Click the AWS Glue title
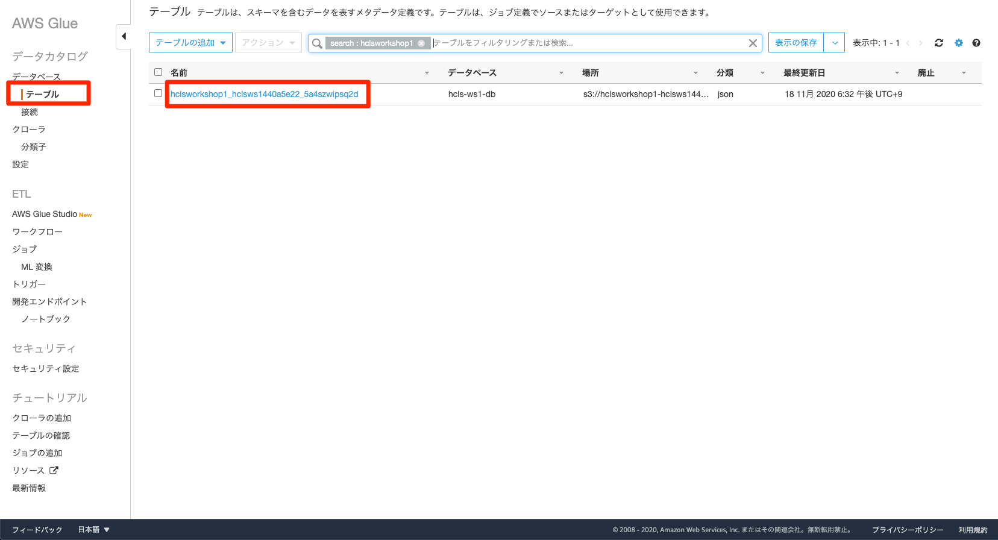Image resolution: width=998 pixels, height=540 pixels. coord(45,24)
